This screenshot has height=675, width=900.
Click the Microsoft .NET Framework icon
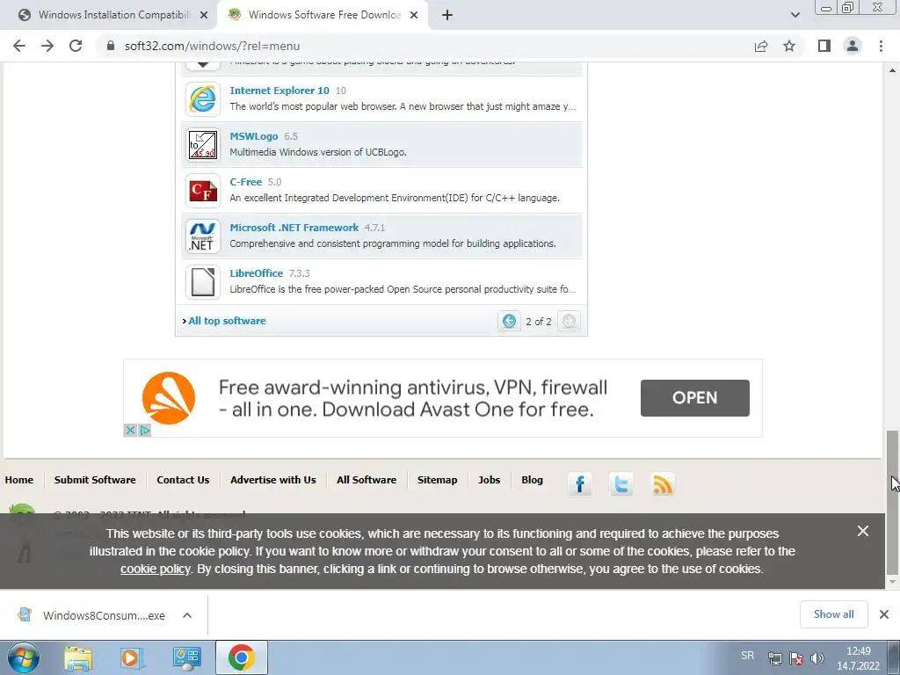[203, 236]
